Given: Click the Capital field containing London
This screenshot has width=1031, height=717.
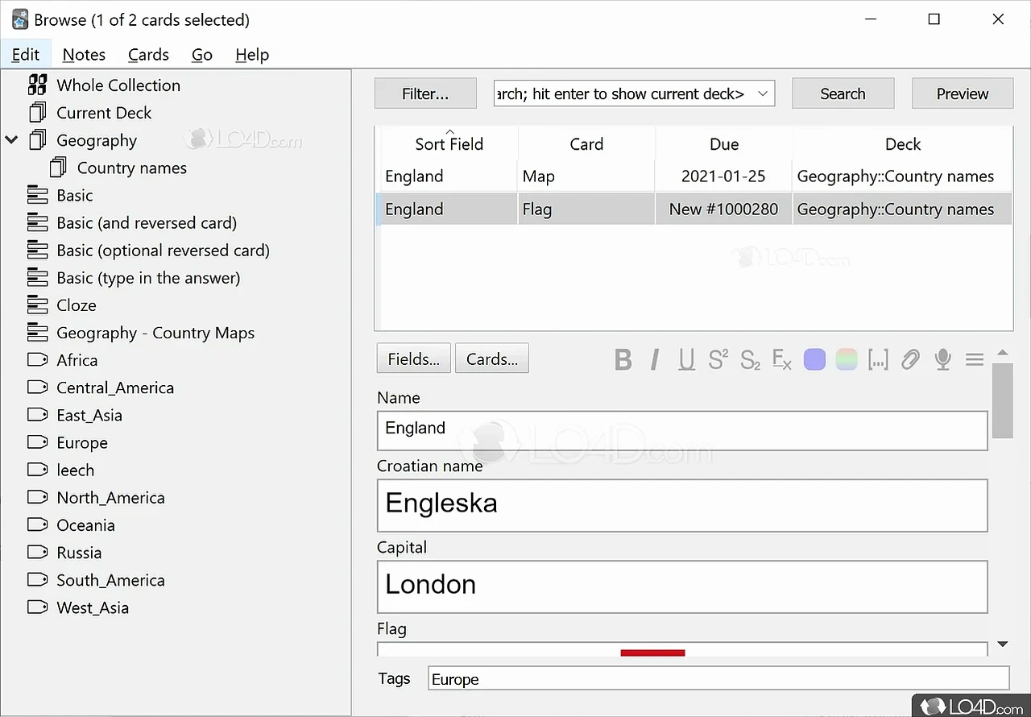Looking at the screenshot, I should coord(682,586).
